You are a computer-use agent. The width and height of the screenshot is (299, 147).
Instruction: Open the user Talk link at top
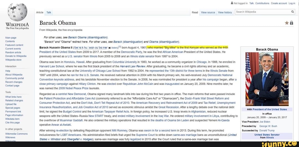click(x=251, y=3)
